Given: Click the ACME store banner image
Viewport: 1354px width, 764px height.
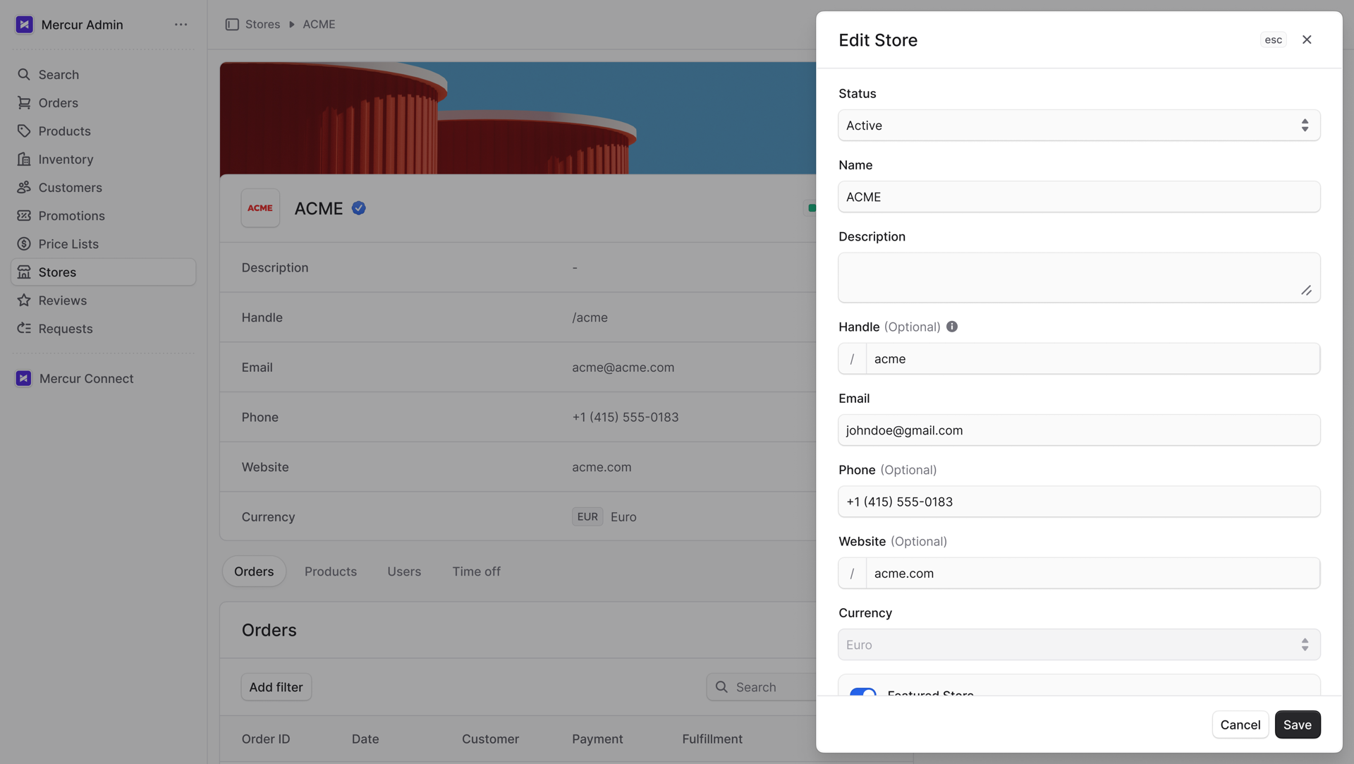Looking at the screenshot, I should tap(518, 118).
